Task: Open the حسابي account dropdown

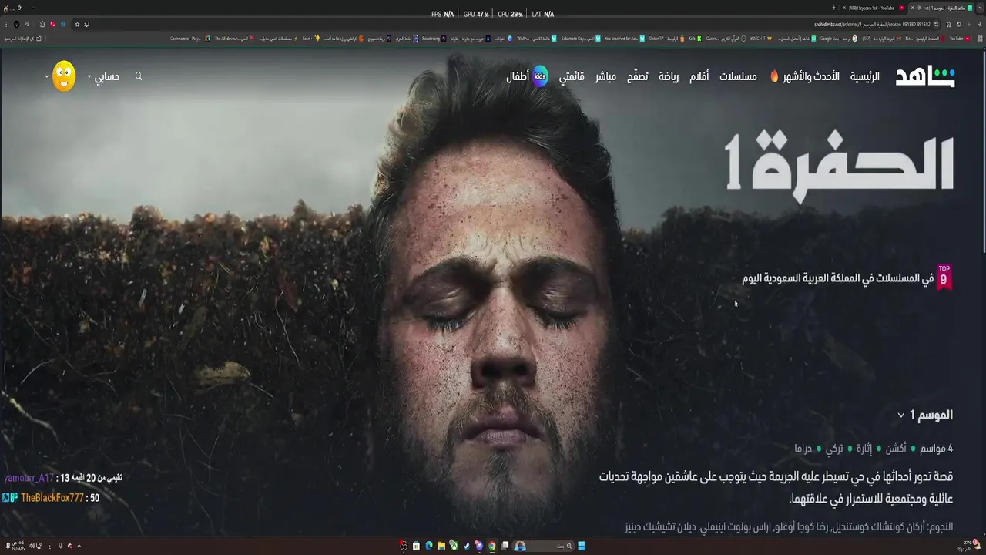Action: (x=102, y=76)
